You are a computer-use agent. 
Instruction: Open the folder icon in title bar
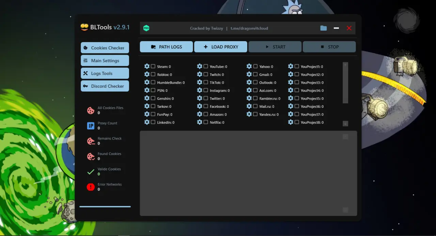[x=324, y=28]
